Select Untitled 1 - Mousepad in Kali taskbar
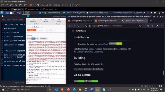This screenshot has height=92, width=165. 97,13
